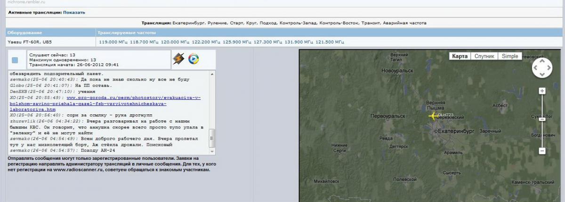The height and width of the screenshot is (202, 565).
Task: Show active broadcasts via Показать link
Action: point(74,12)
